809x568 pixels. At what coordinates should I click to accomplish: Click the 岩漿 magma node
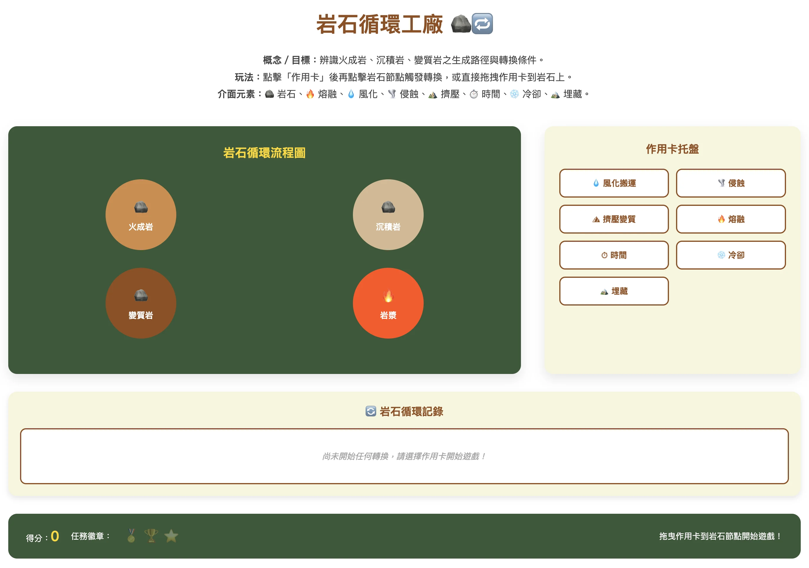(x=388, y=303)
